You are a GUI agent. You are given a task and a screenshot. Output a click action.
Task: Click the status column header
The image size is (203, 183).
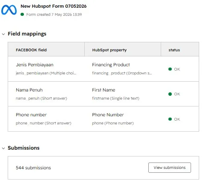click(x=174, y=50)
